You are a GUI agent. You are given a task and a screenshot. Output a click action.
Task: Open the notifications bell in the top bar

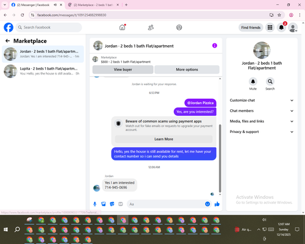[x=281, y=27]
